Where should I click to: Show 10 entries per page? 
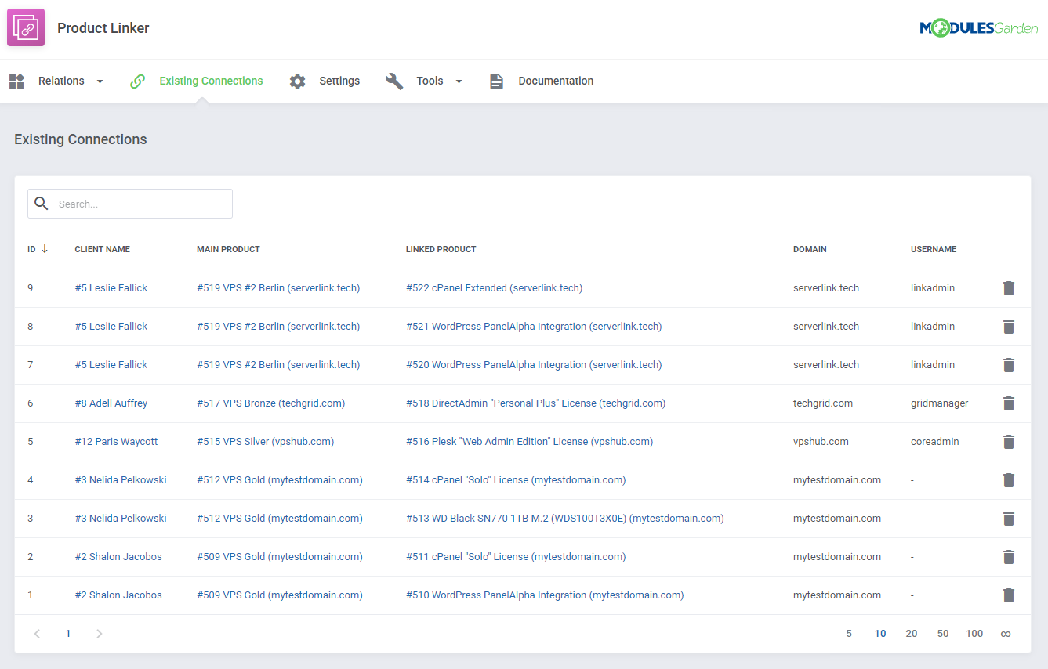click(x=880, y=634)
